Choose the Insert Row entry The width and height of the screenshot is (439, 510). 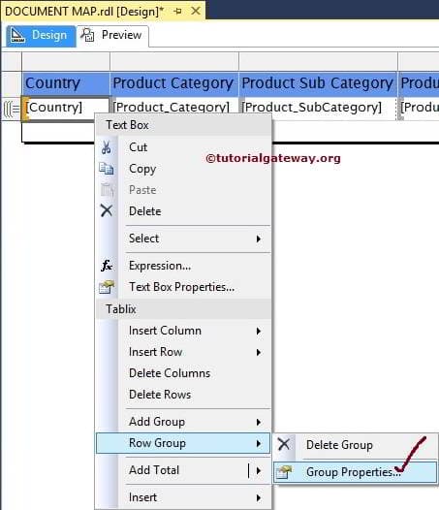click(183, 352)
